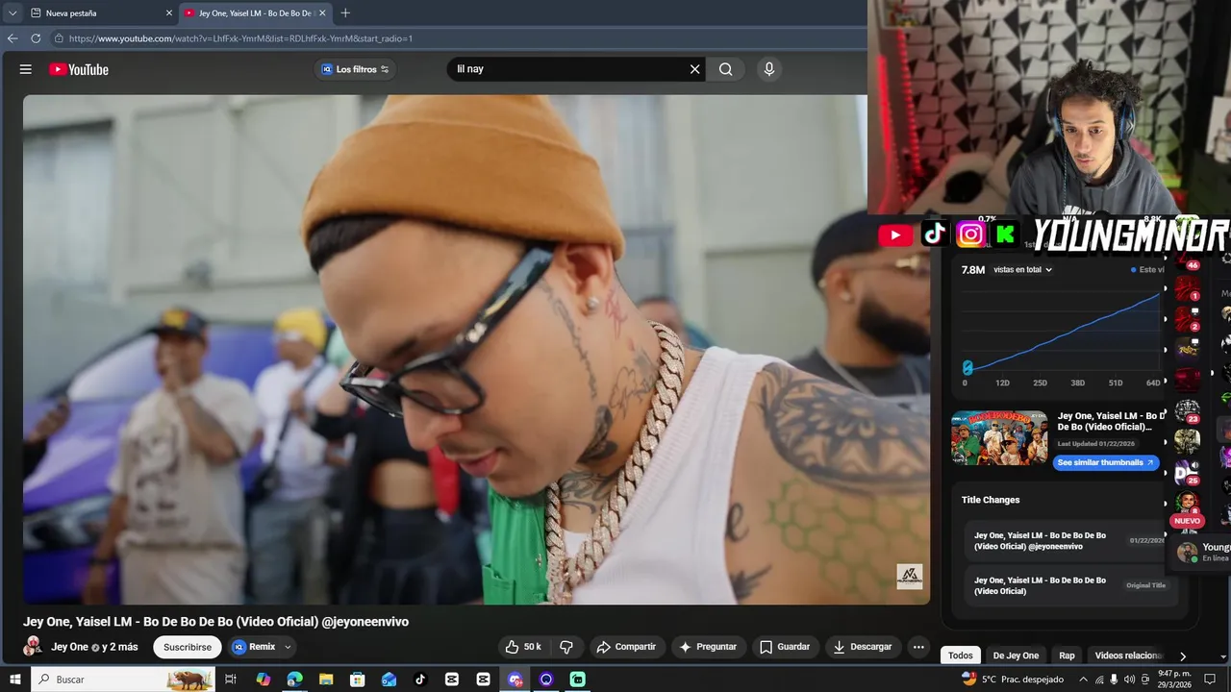View site information icon

pos(59,38)
